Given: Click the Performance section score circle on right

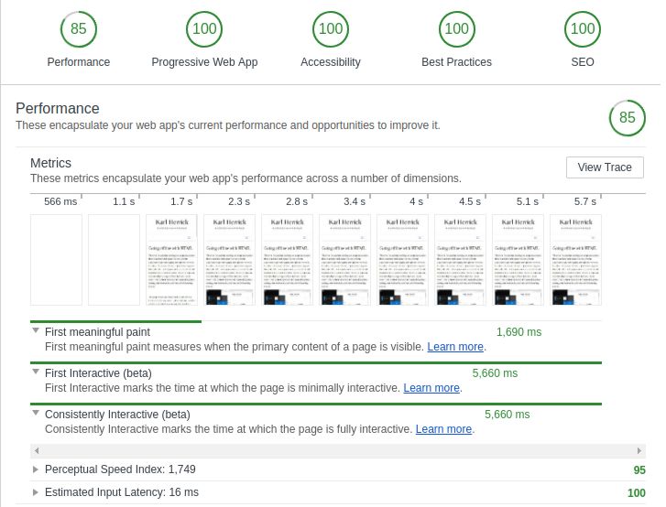Looking at the screenshot, I should click(x=627, y=117).
